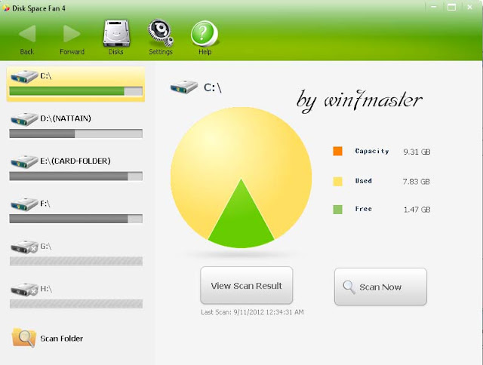Click the green Free legend swatch

click(337, 210)
